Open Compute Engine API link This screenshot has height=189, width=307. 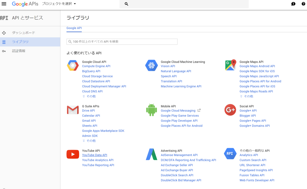click(x=96, y=66)
